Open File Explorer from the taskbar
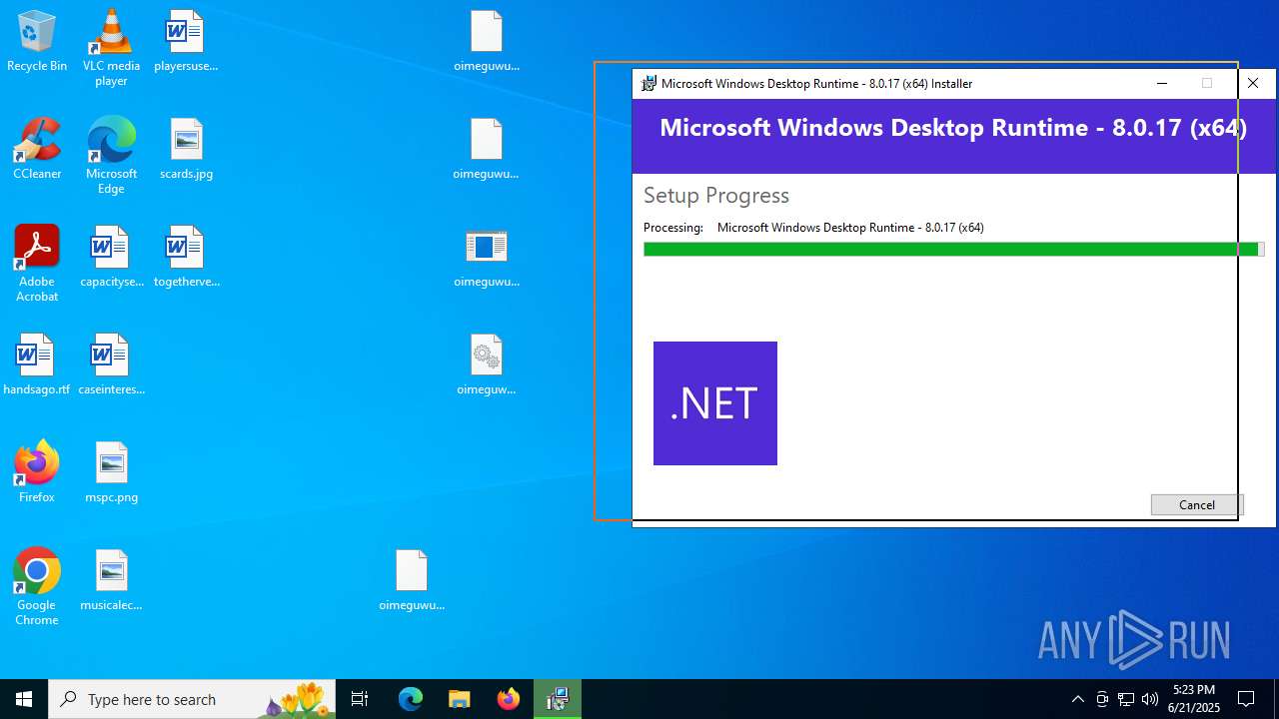 [x=460, y=699]
